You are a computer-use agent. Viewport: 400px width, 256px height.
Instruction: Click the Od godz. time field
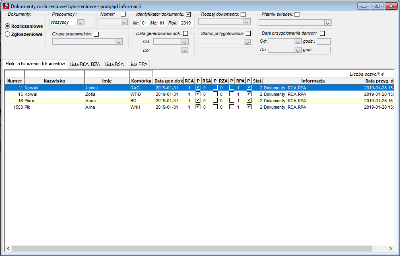point(324,41)
